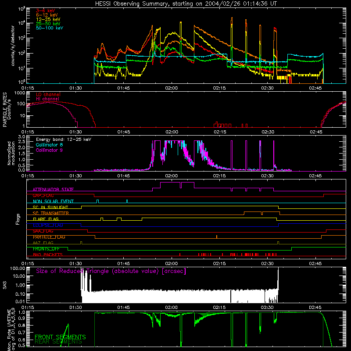Click the SAS axis label
This screenshot has height=351, width=351.
pos(4,285)
